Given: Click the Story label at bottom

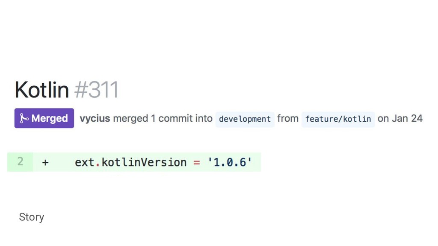Looking at the screenshot, I should (x=32, y=217).
